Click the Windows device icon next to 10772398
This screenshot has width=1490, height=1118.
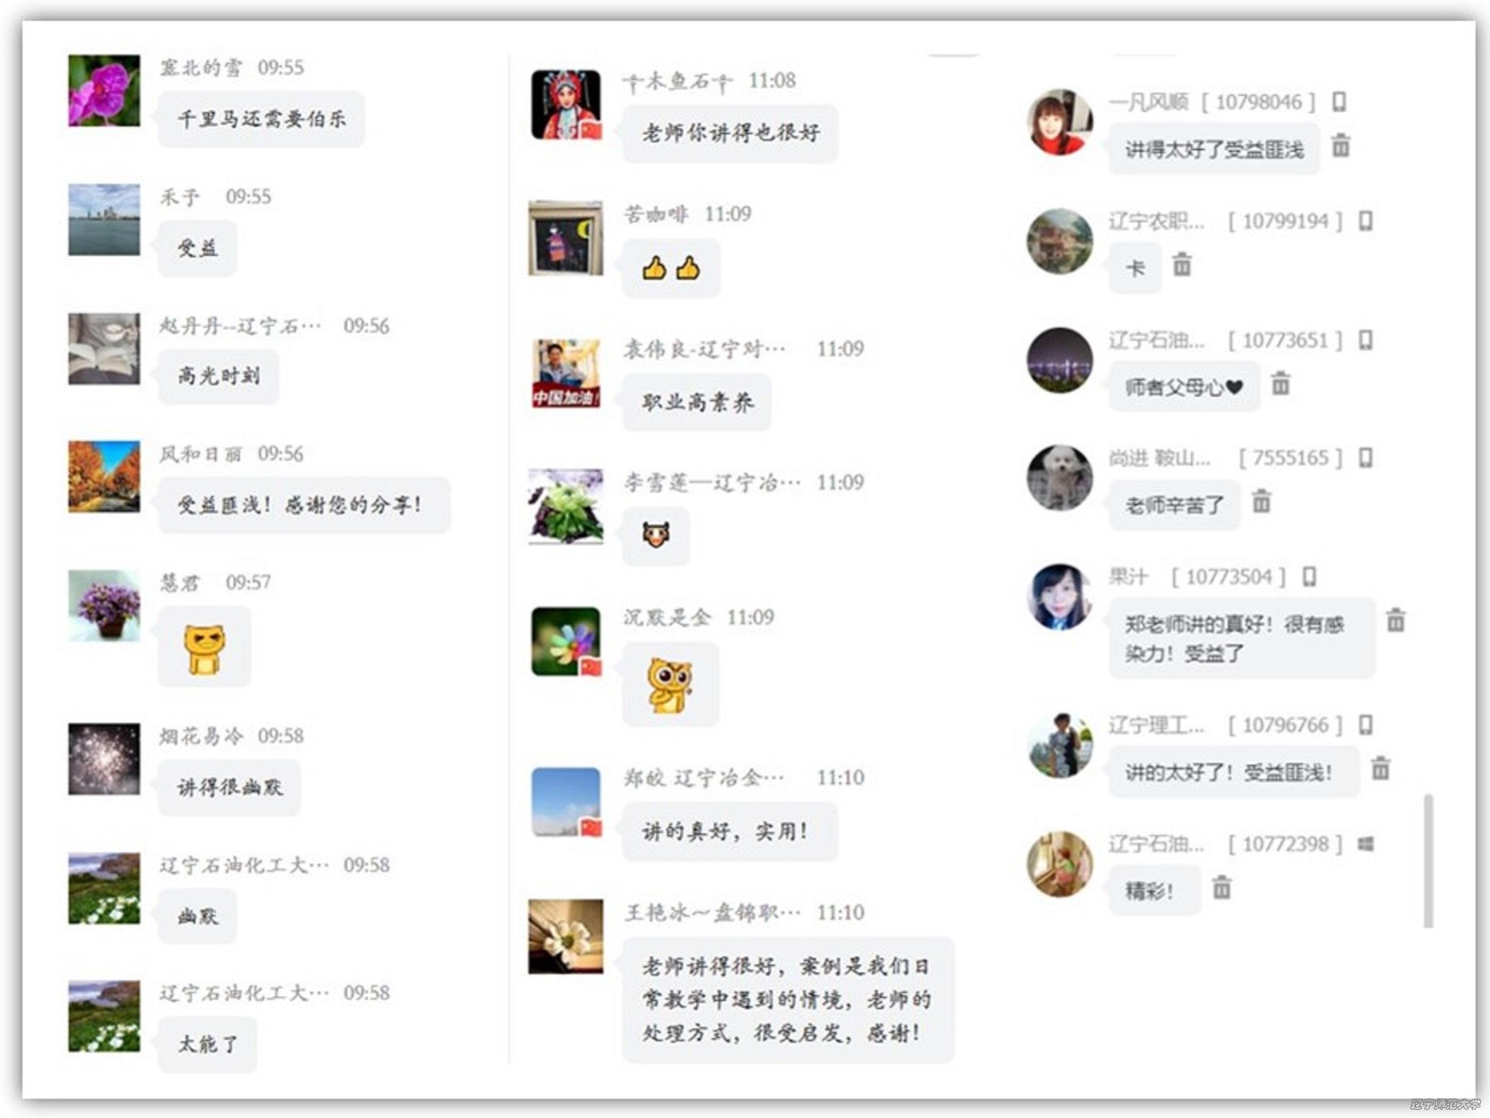(1365, 843)
